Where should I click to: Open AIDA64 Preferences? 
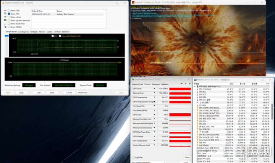pos(82,92)
